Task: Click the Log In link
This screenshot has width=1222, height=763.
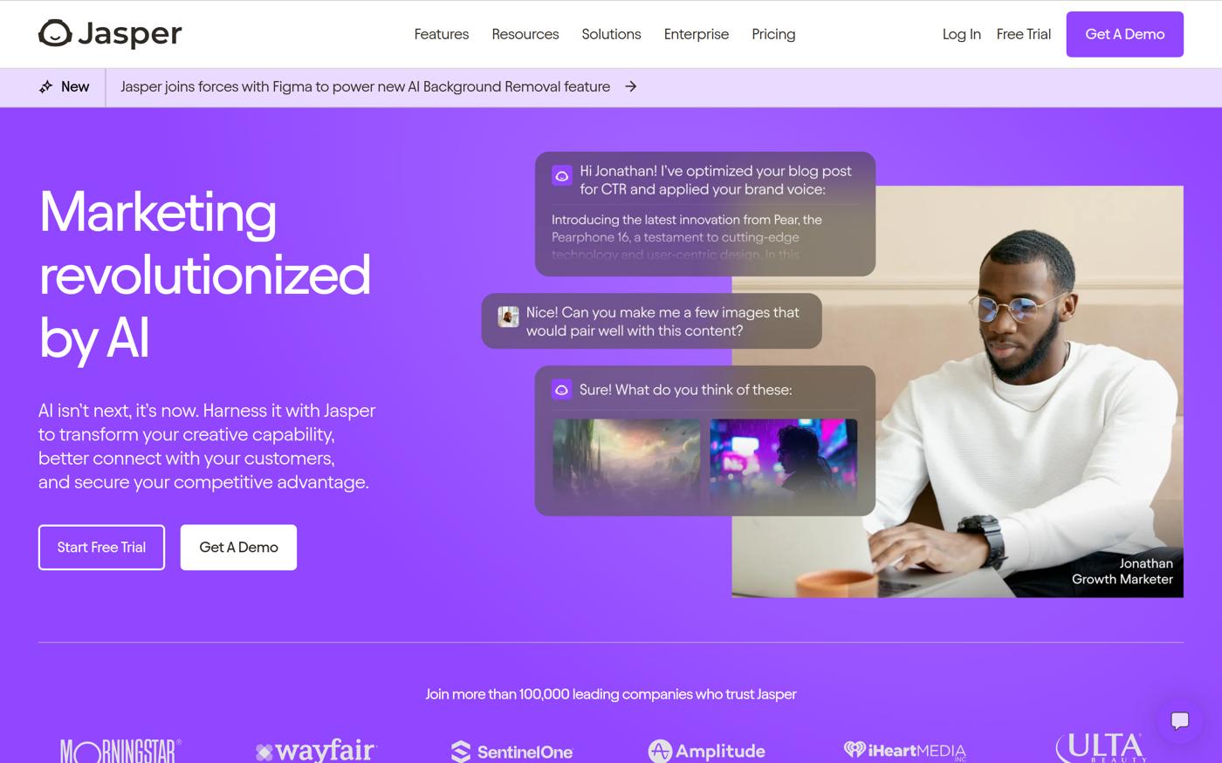Action: point(962,34)
